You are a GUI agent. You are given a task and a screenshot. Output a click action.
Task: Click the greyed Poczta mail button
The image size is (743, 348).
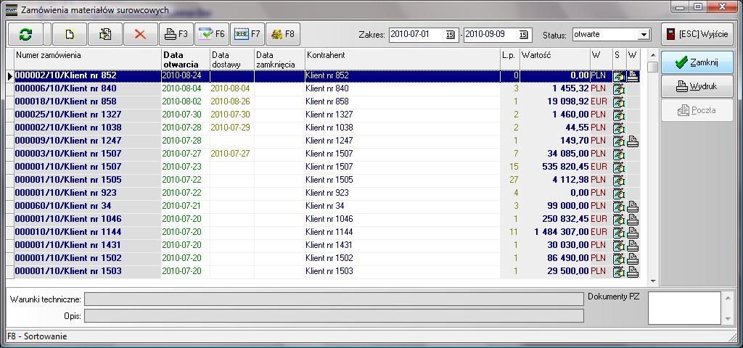pos(697,110)
